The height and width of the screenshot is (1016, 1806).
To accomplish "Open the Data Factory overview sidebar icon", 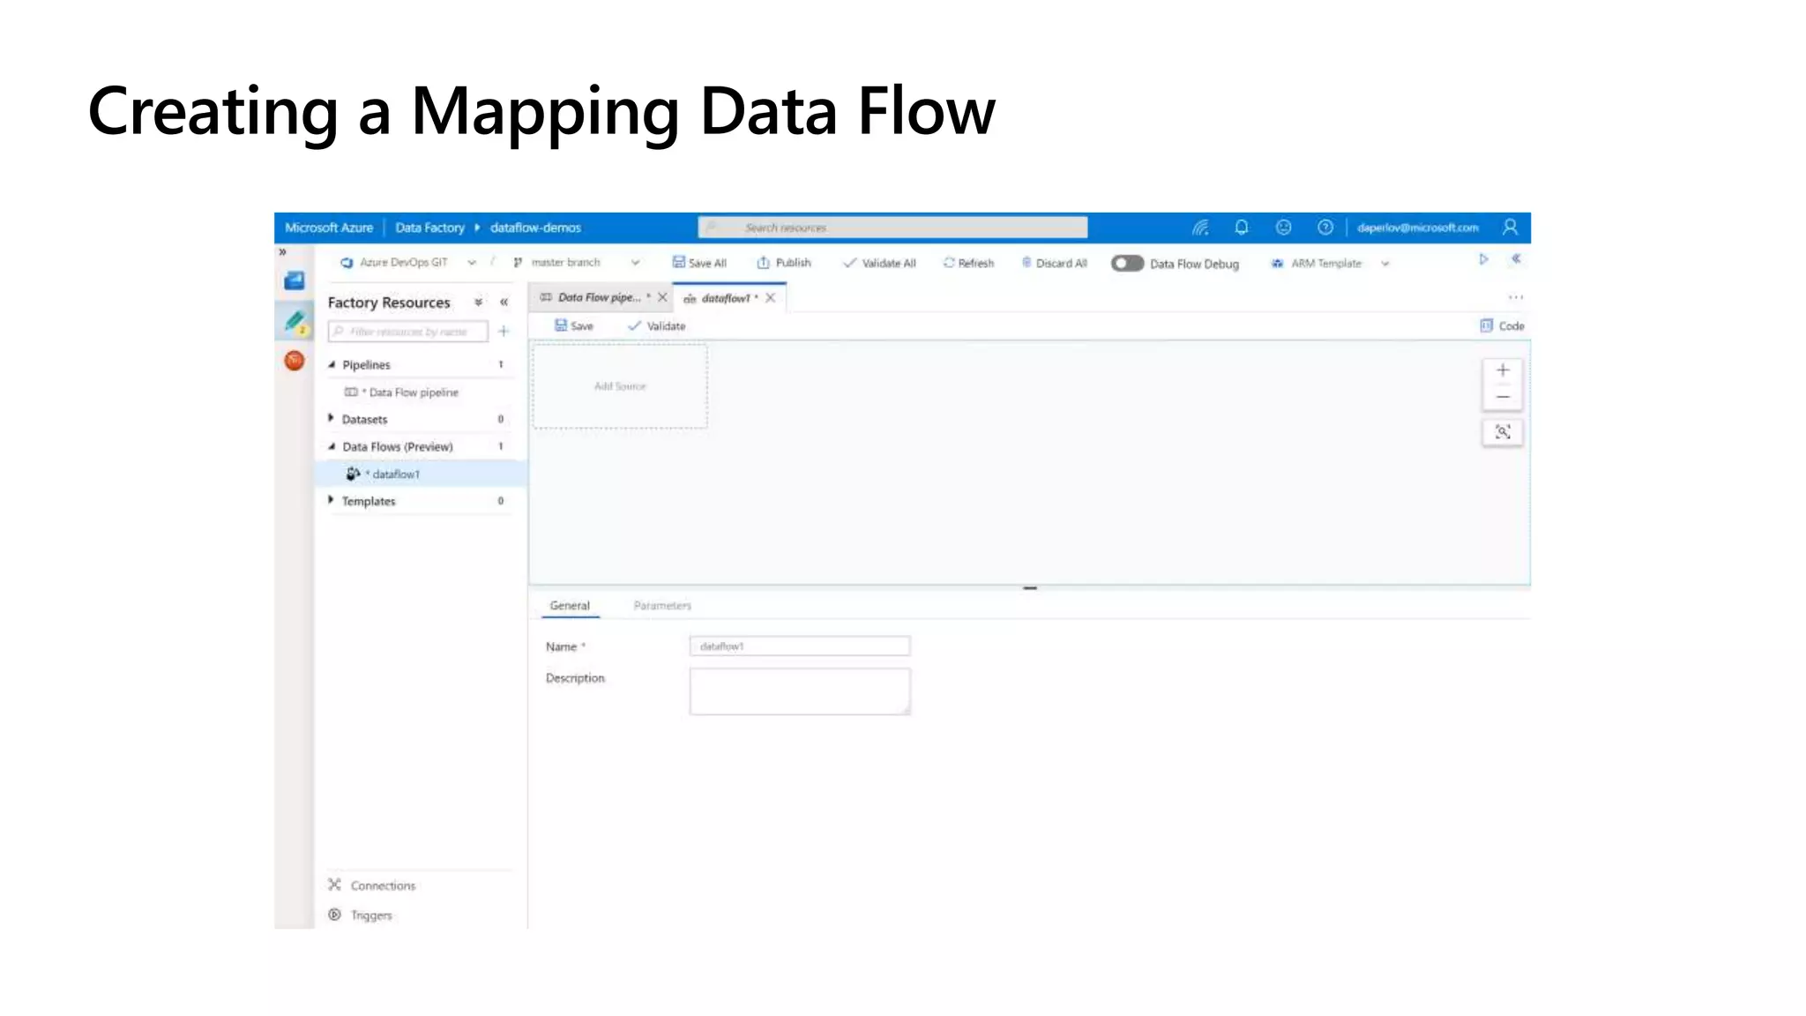I will [295, 281].
